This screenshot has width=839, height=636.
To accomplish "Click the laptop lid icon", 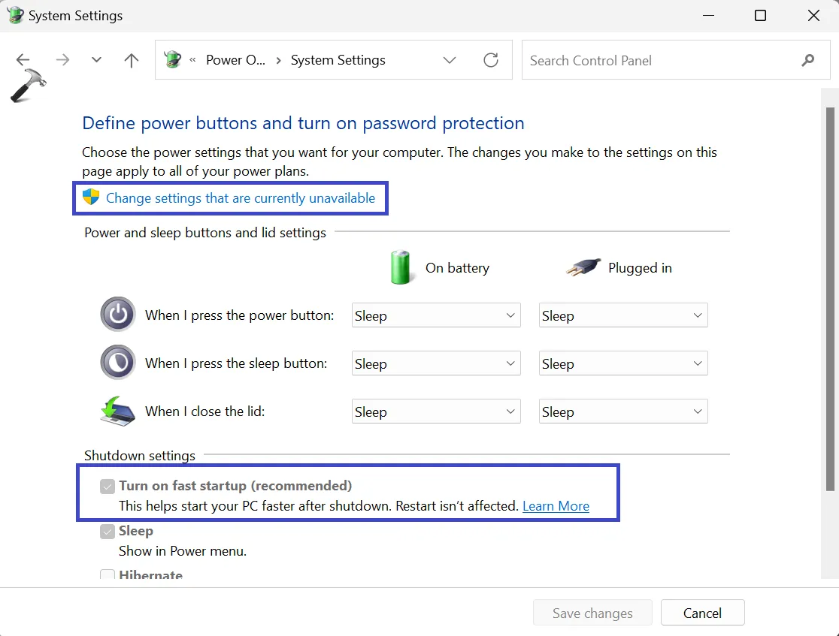I will (x=117, y=411).
